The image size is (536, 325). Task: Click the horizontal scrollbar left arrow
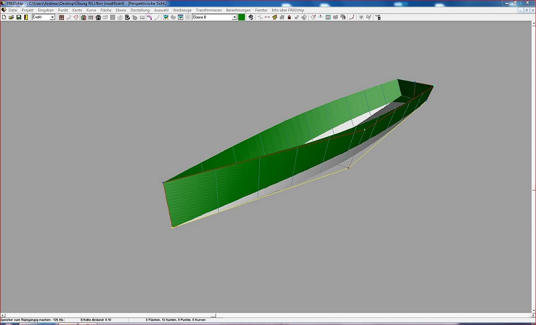pyautogui.click(x=3, y=315)
